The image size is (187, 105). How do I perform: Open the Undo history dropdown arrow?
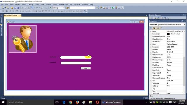(x=35, y=8)
